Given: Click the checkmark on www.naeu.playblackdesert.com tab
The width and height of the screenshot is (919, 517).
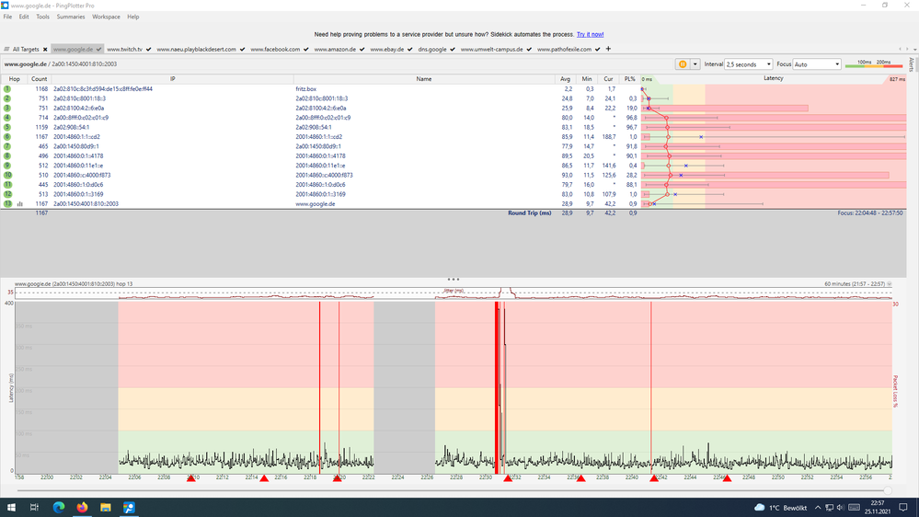Looking at the screenshot, I should pyautogui.click(x=242, y=50).
